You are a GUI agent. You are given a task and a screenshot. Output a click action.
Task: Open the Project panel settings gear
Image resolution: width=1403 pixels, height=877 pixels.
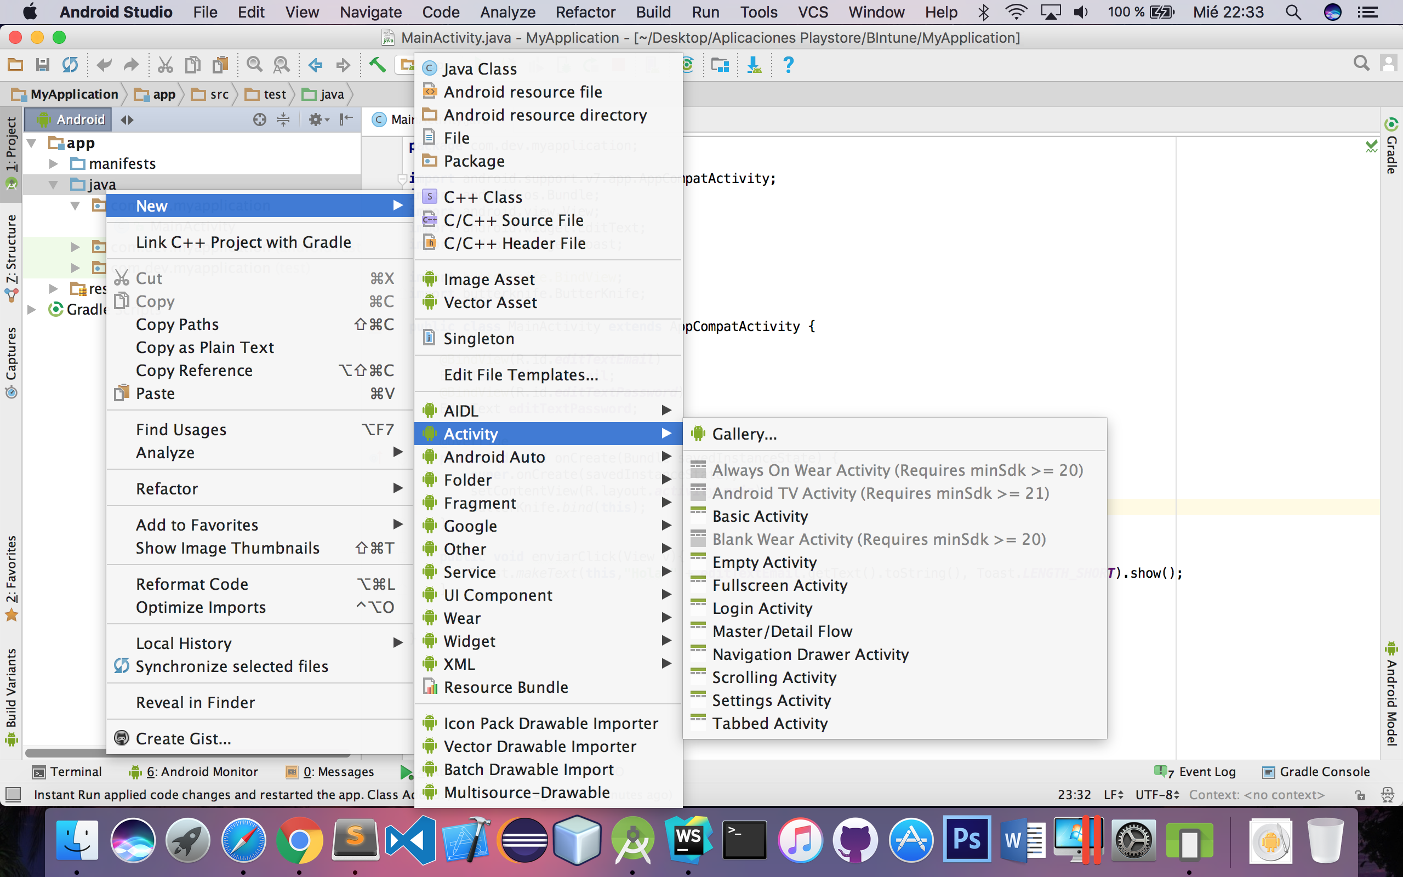(318, 119)
